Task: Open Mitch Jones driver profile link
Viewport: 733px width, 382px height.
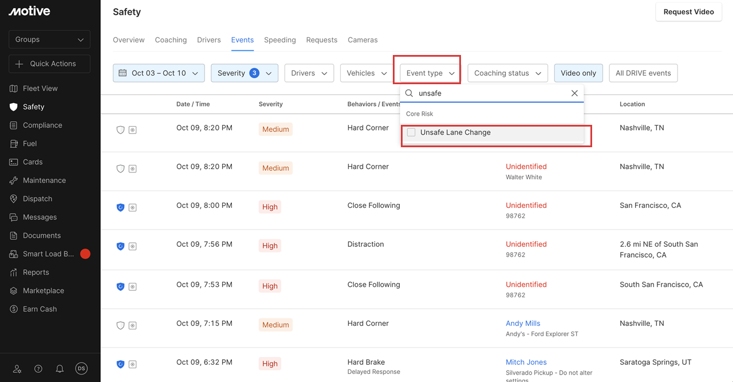Action: tap(526, 362)
